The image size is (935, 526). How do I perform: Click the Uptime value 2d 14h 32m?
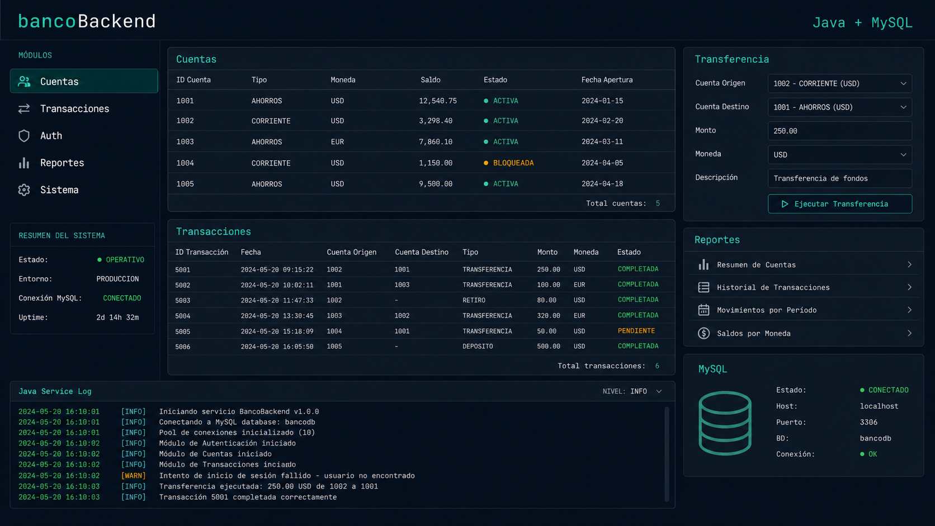point(117,318)
